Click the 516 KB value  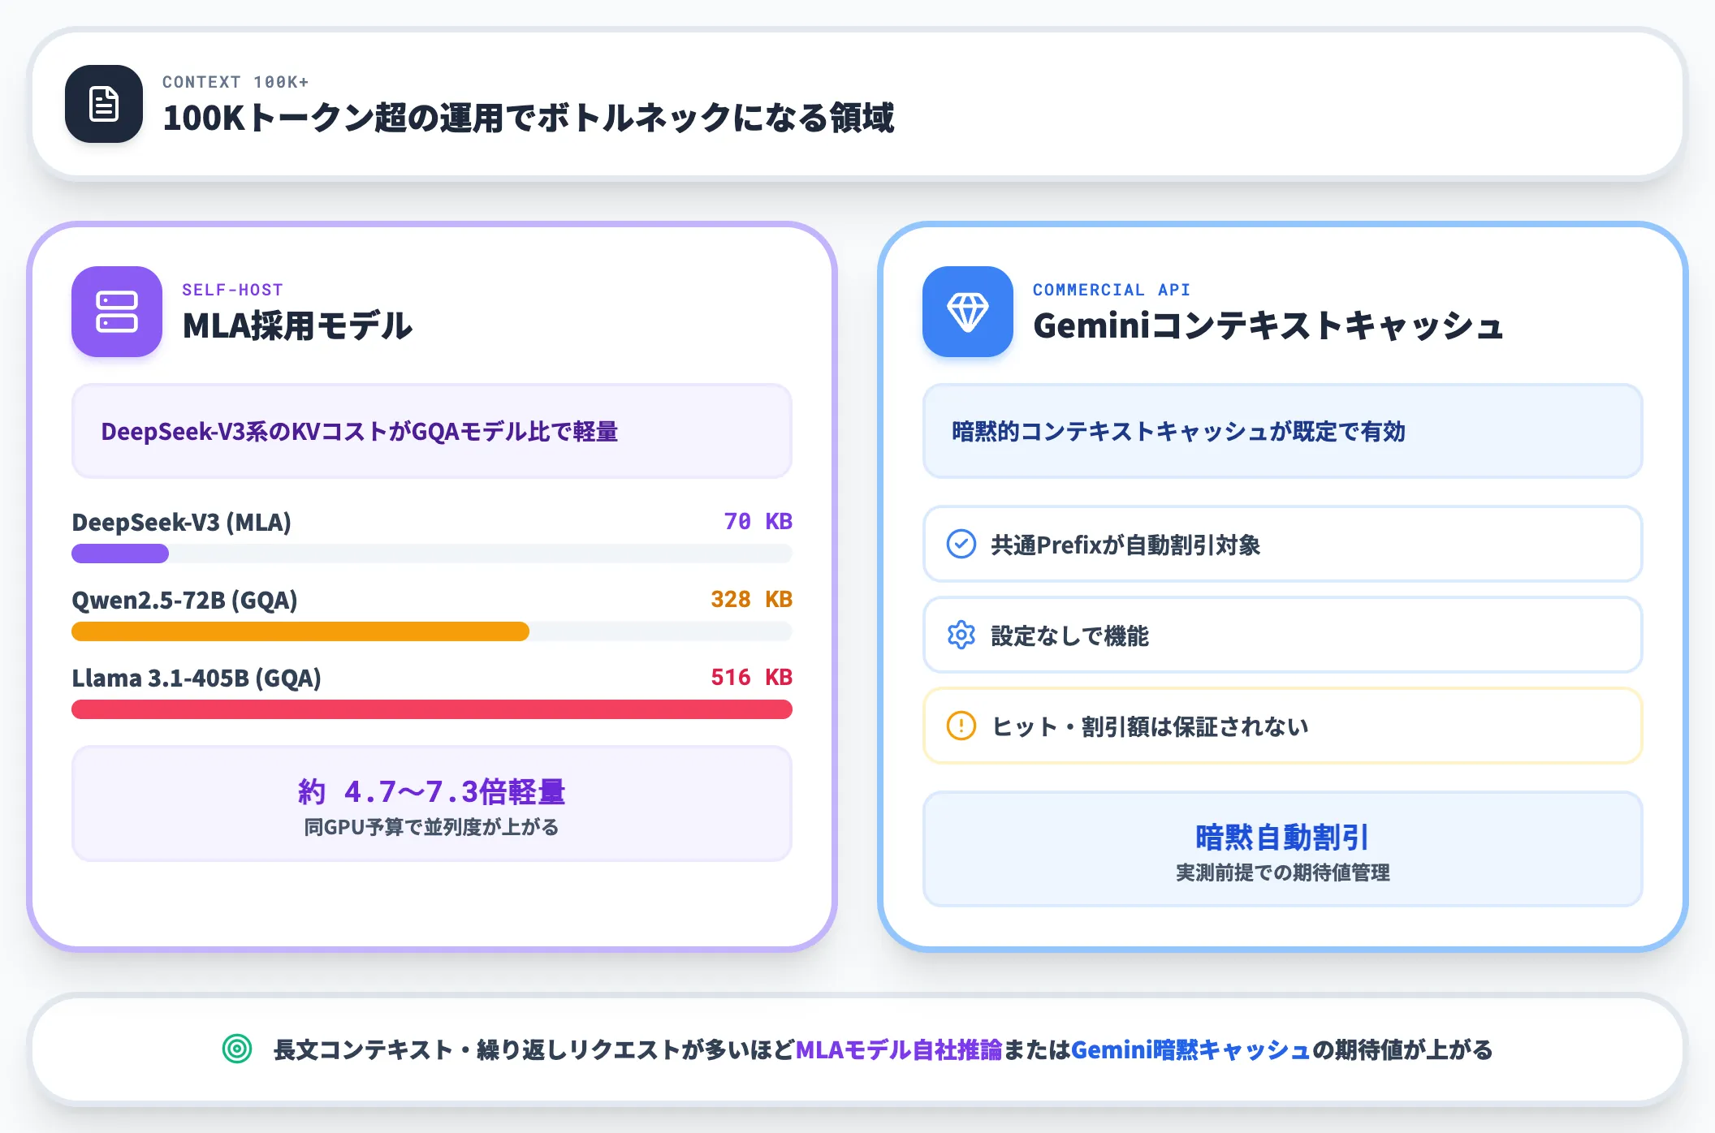coord(751,677)
